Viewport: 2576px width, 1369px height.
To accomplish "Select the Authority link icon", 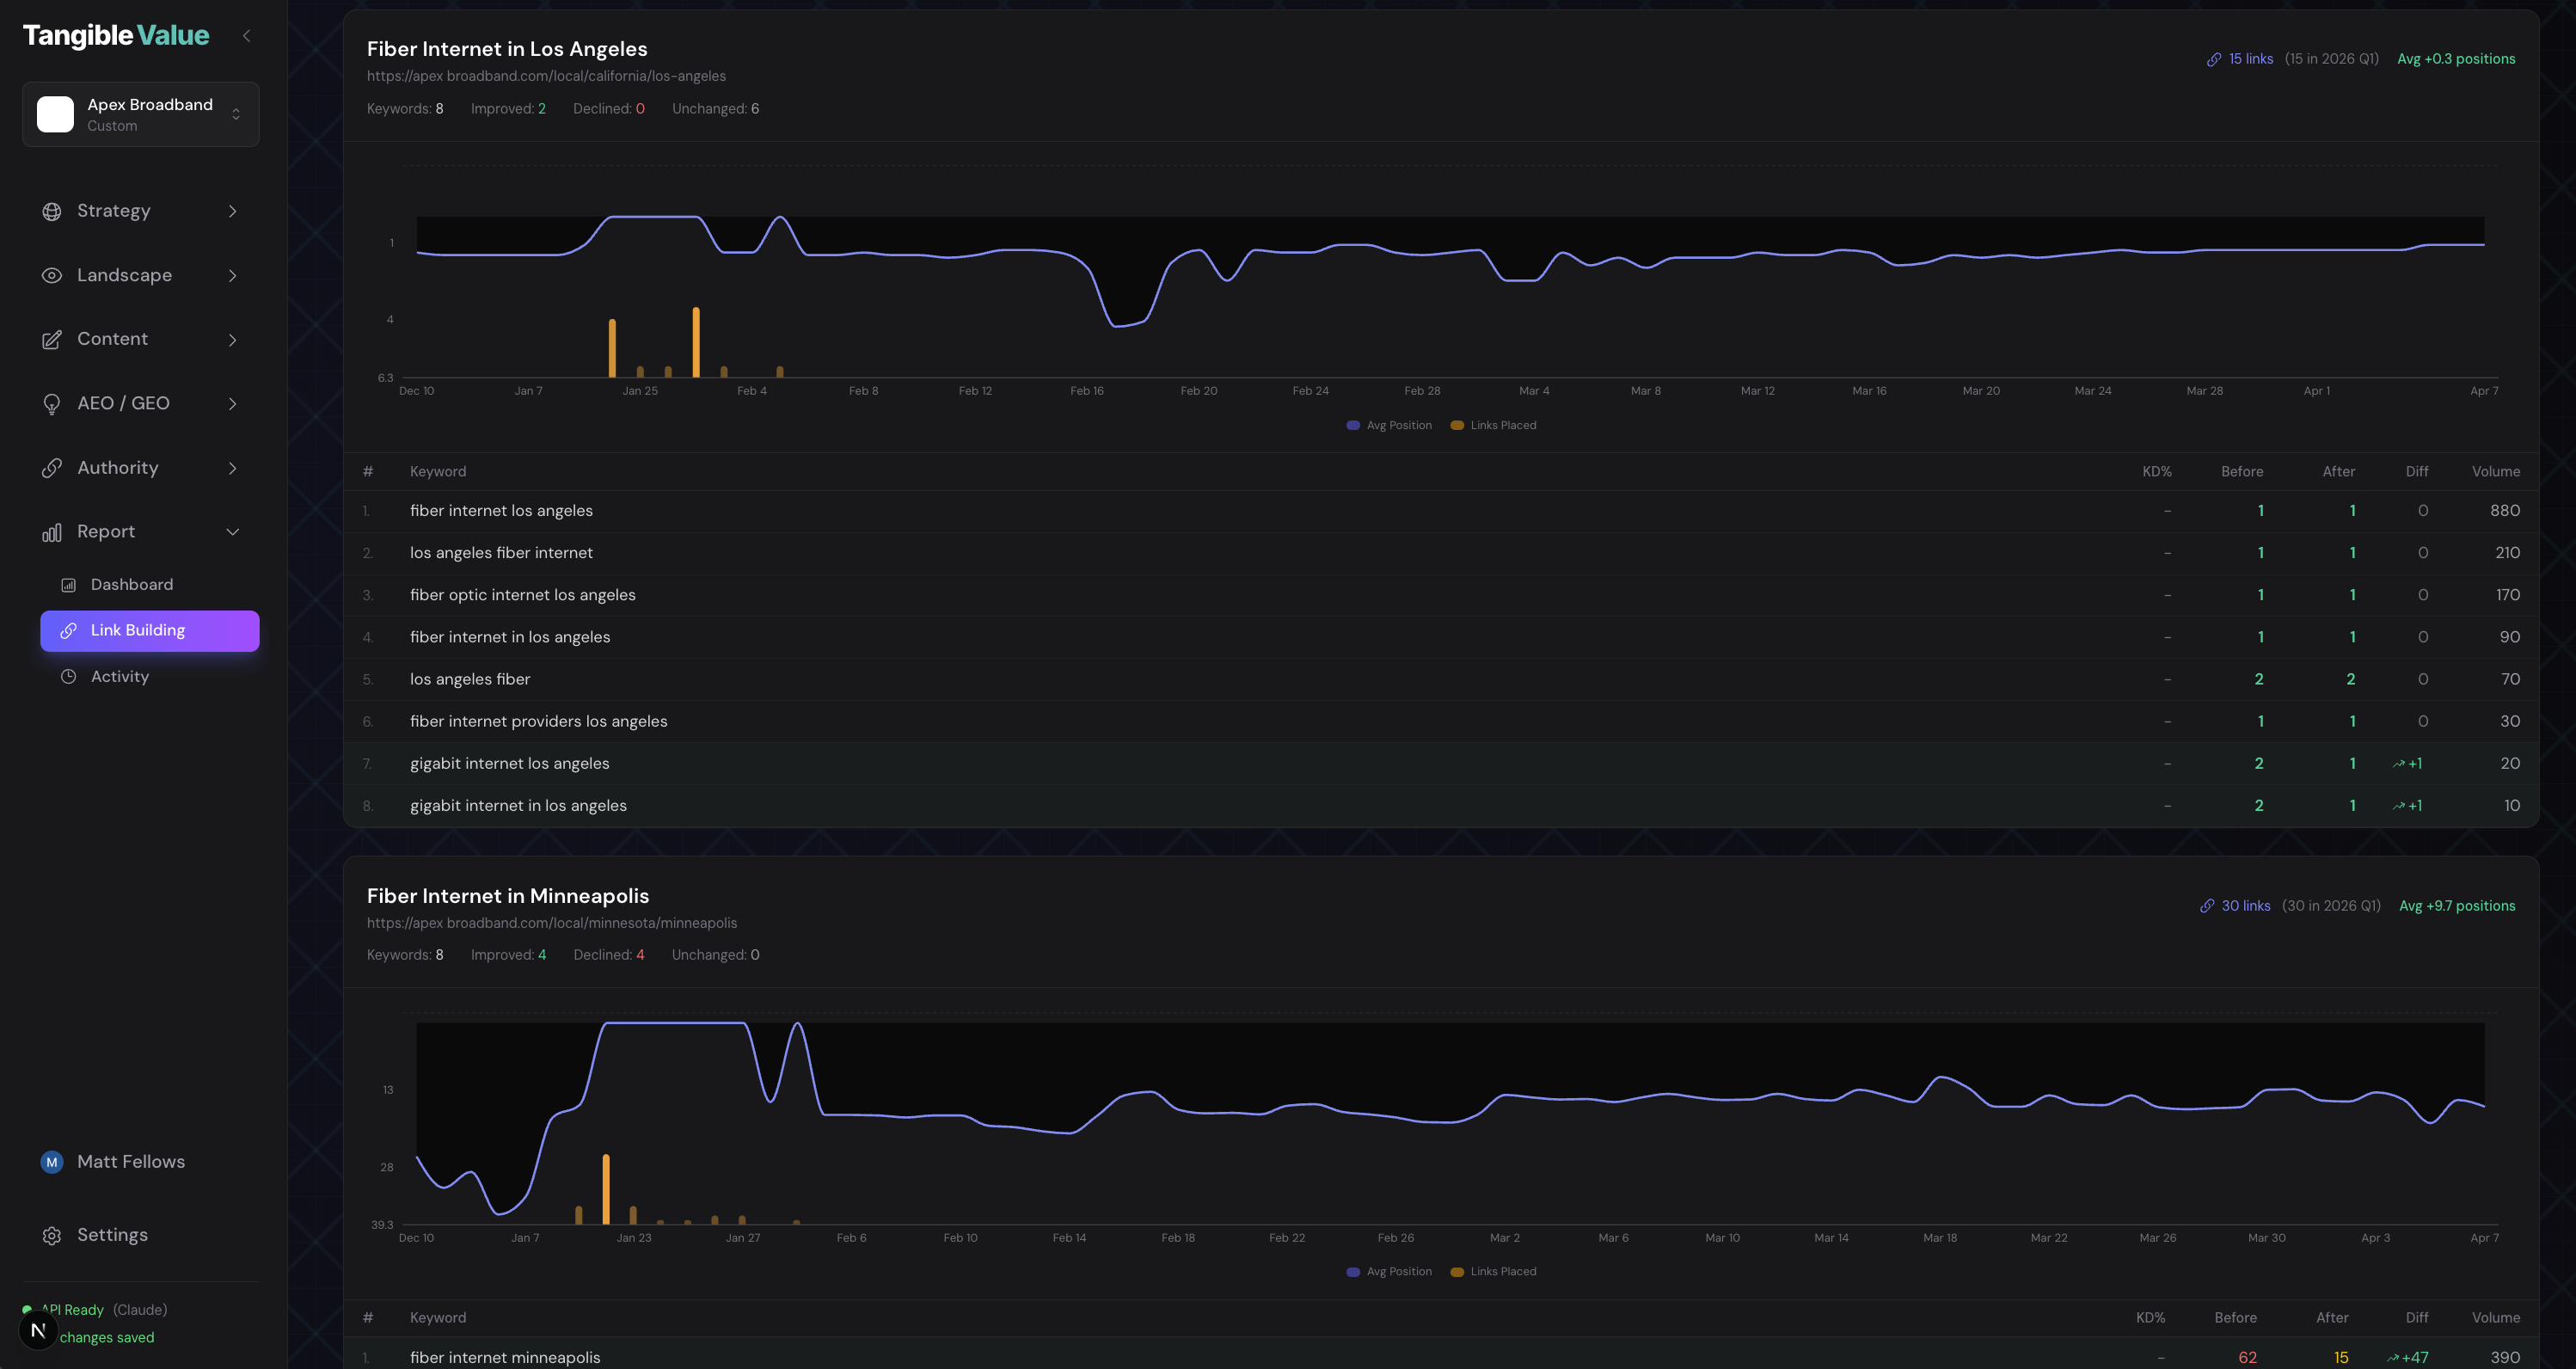I will 52,467.
